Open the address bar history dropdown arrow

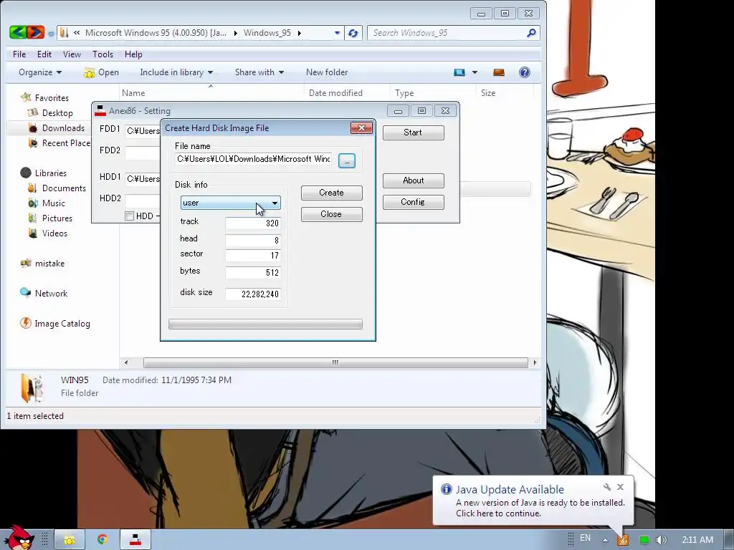(337, 33)
